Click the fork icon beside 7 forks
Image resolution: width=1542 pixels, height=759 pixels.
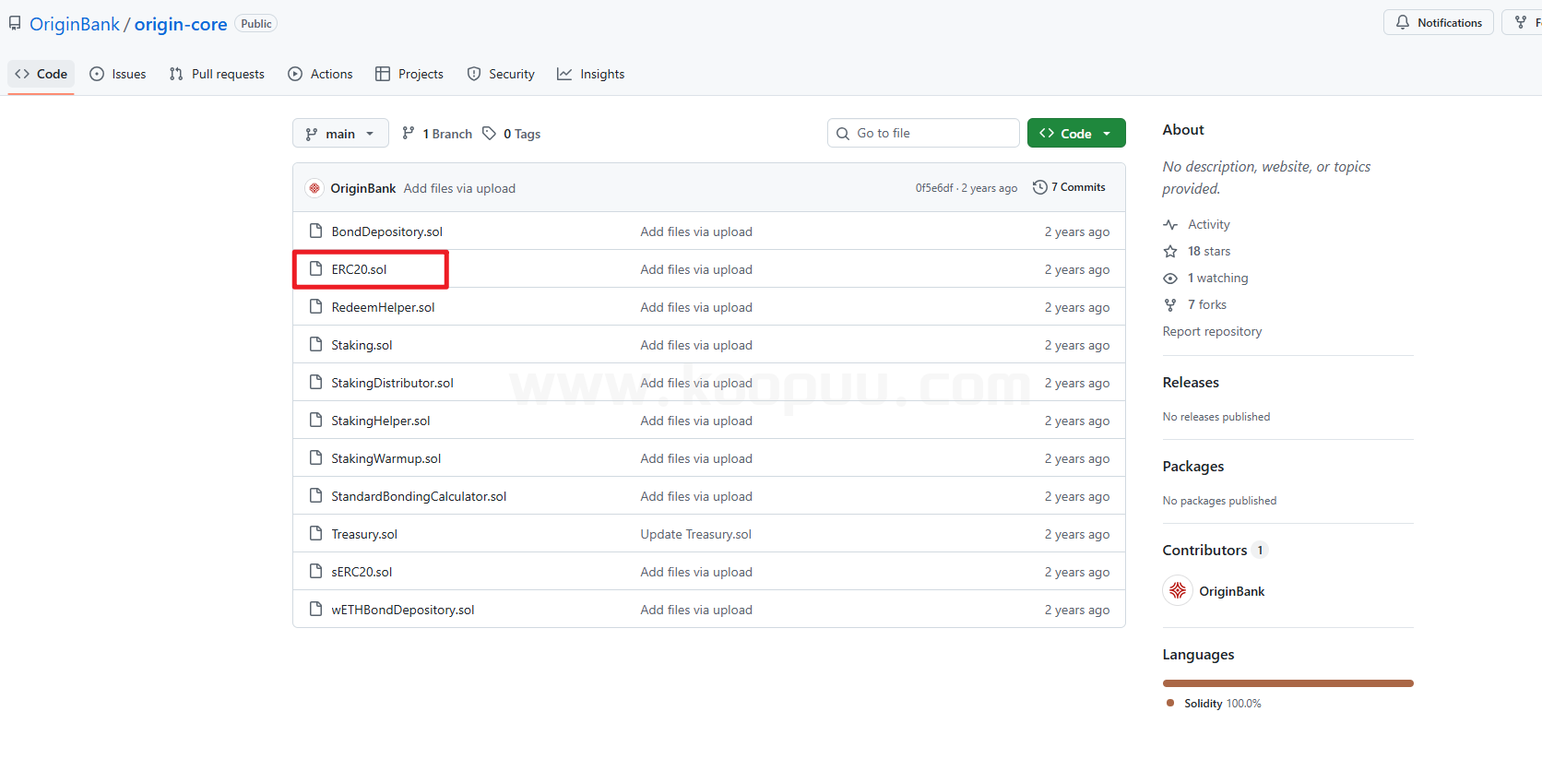click(x=1170, y=304)
